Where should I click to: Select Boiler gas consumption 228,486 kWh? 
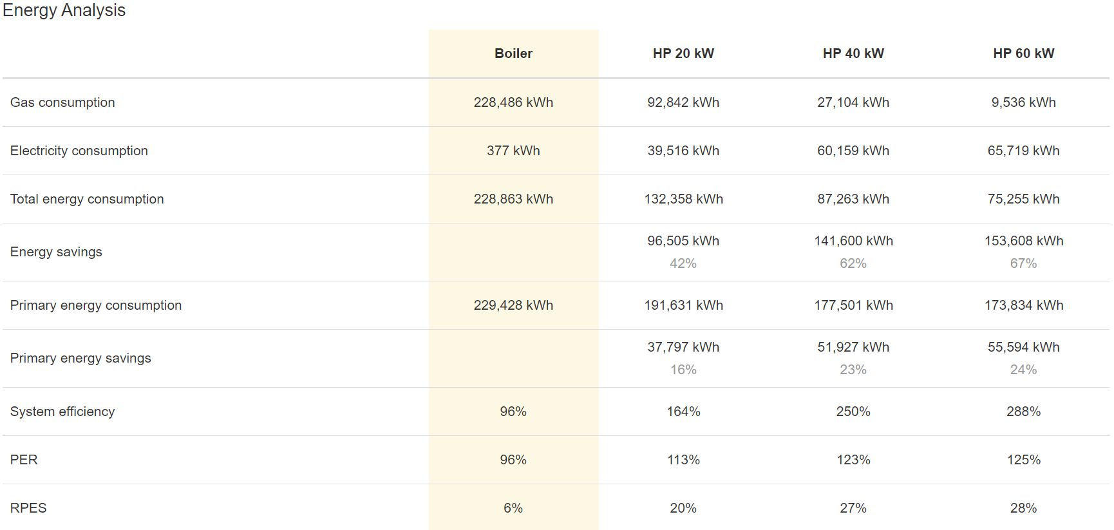pyautogui.click(x=513, y=102)
